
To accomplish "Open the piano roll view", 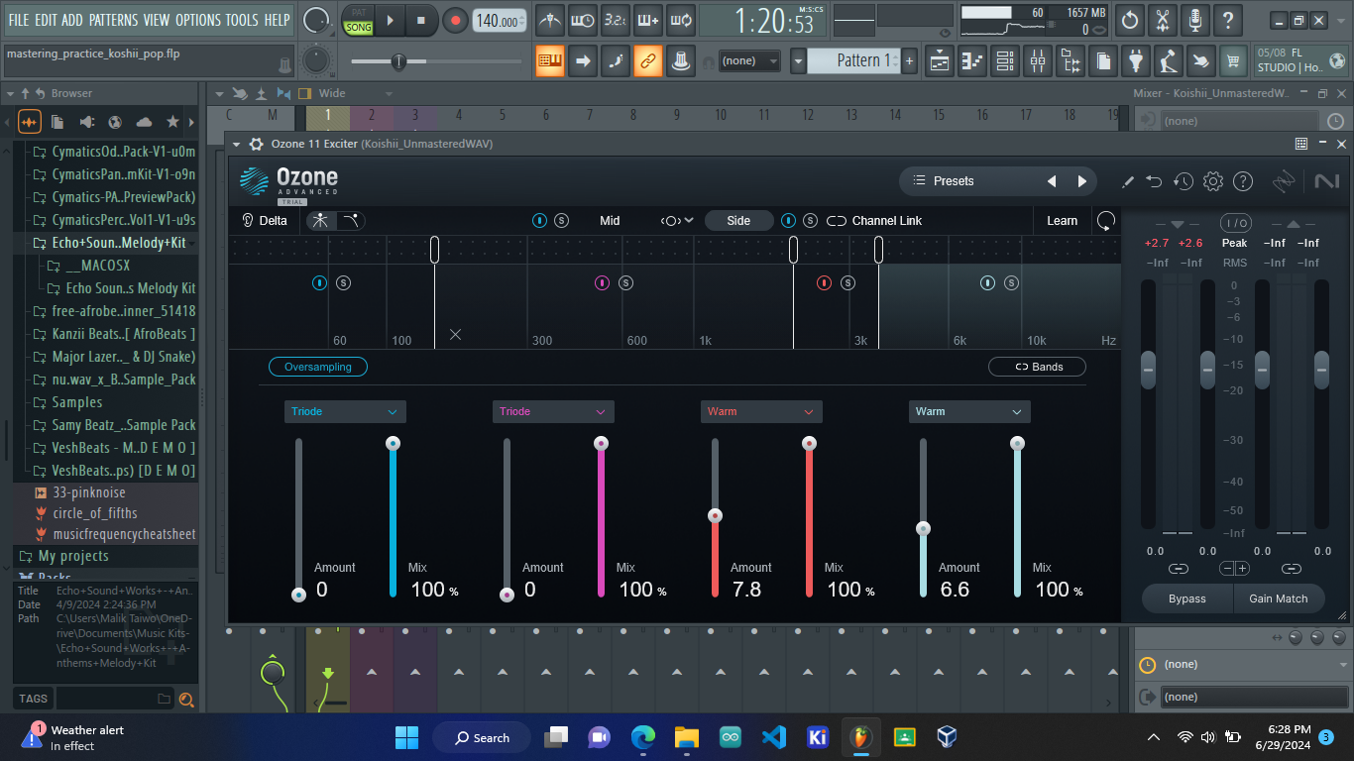I will 972,61.
